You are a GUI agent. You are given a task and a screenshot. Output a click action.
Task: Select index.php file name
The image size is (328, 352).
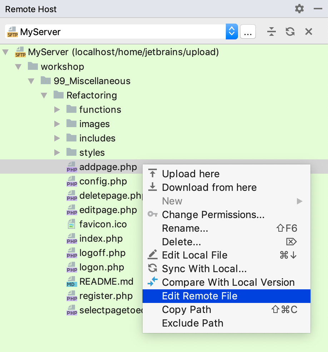[x=101, y=238]
